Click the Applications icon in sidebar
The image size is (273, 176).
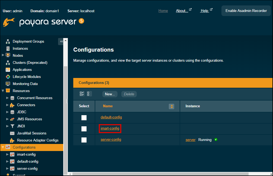(8, 70)
